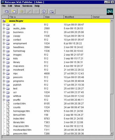Image resolution: width=115 pixels, height=140 pixels.
Task: Open the Help menu
Action: pos(37,6)
